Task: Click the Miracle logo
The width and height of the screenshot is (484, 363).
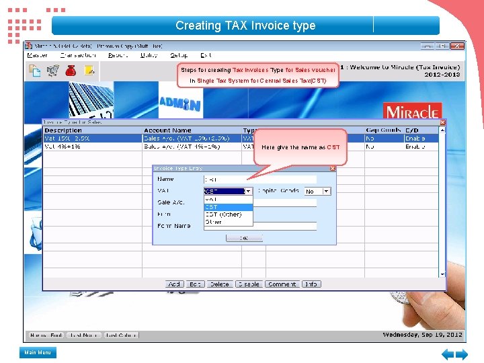Action: click(412, 111)
